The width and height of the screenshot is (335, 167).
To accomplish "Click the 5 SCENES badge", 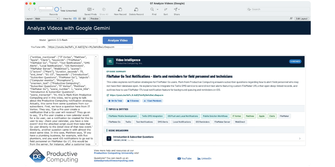I will point(295,62).
